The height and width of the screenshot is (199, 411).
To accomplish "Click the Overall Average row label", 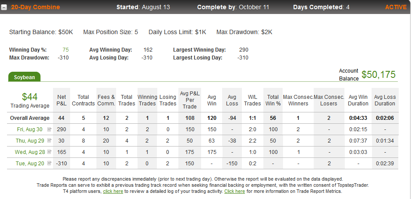I will click(30, 118).
